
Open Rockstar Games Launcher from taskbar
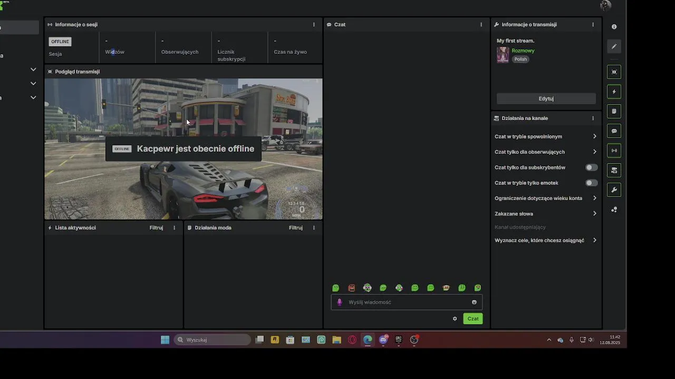tap(275, 340)
